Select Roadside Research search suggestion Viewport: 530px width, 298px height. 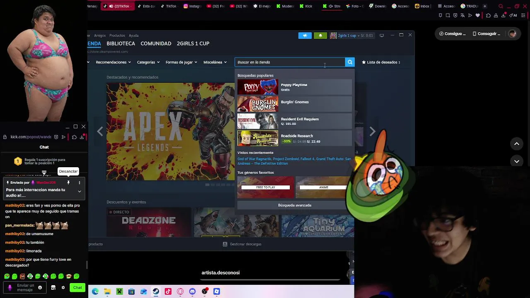pos(294,138)
